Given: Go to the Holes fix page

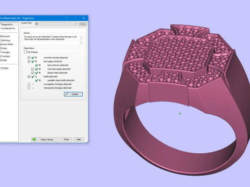Looking at the screenshot, I should click(x=4, y=48).
